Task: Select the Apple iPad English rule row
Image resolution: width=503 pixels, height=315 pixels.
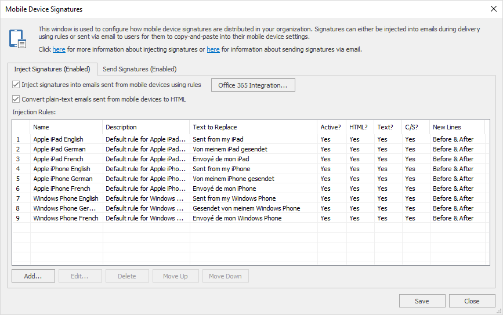Action: pos(58,139)
